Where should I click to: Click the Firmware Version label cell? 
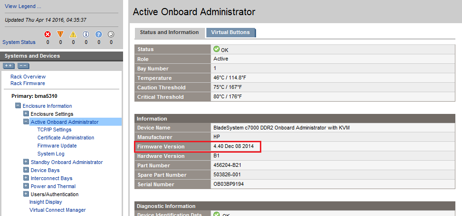point(173,147)
